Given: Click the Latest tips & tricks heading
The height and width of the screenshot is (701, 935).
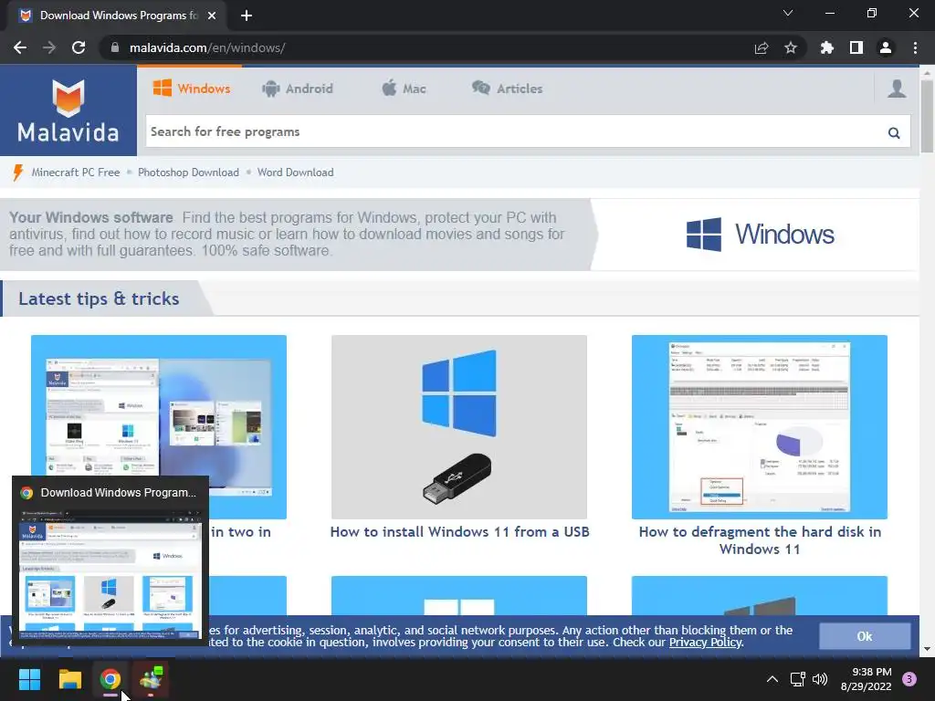Looking at the screenshot, I should click(x=99, y=298).
